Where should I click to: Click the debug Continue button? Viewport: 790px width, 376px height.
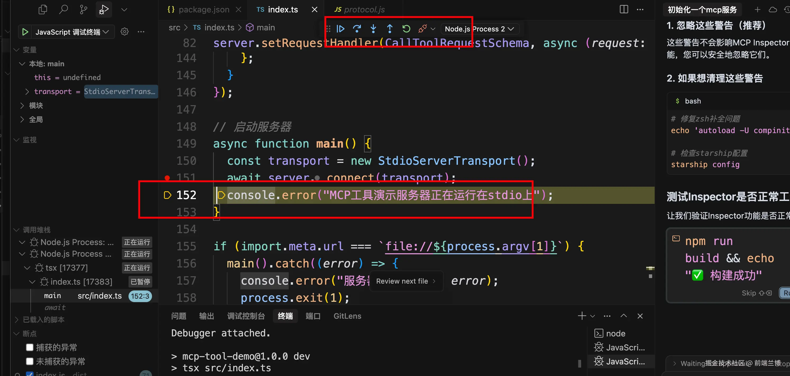click(x=341, y=29)
